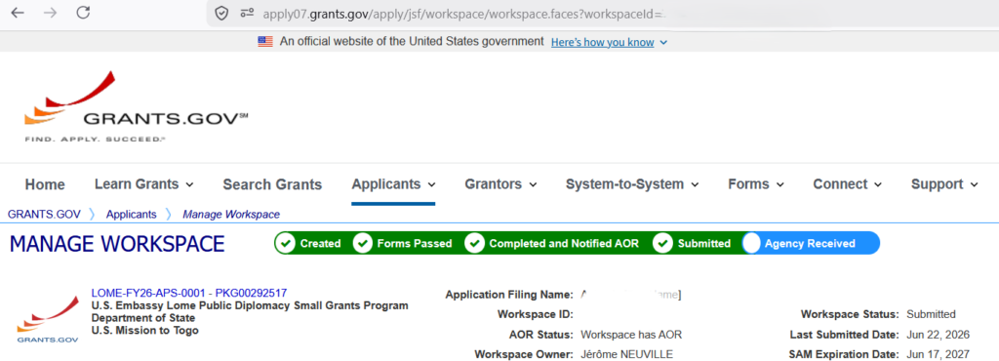Click the U.S. Mission to Togo text
This screenshot has height=361, width=999.
145,331
